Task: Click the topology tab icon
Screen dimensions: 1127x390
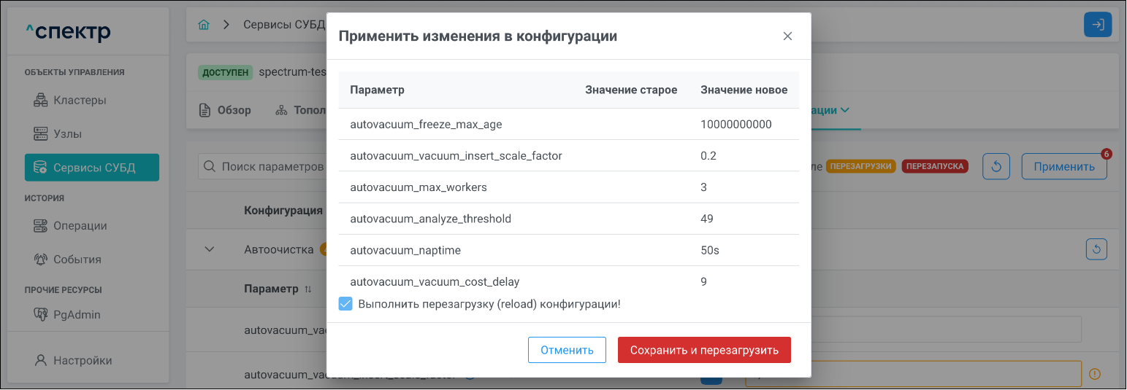Action: coord(281,111)
